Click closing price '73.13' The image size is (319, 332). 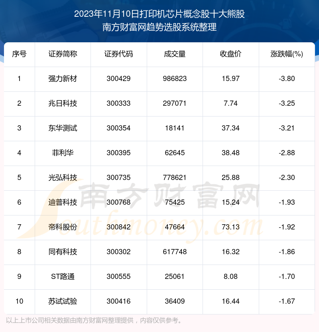coord(230,227)
